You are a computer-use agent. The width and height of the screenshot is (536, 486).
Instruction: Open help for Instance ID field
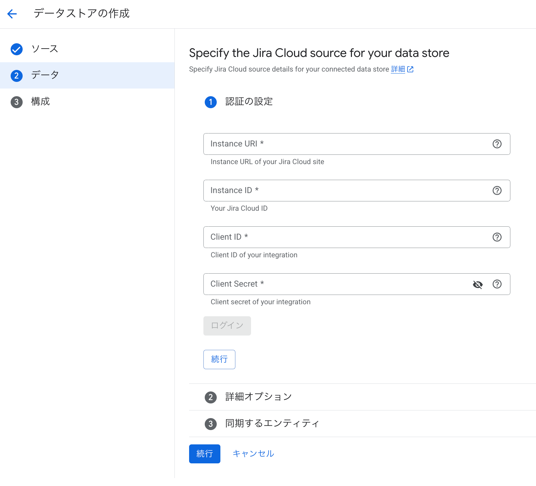click(x=497, y=190)
